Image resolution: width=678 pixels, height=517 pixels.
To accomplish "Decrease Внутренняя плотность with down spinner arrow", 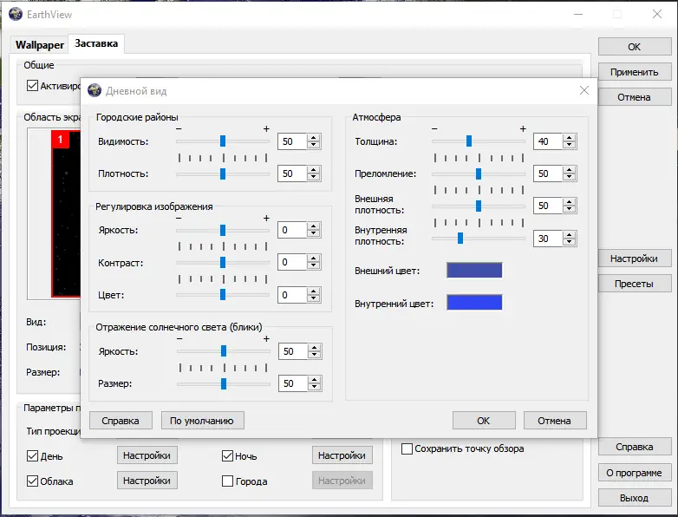I will tap(570, 242).
